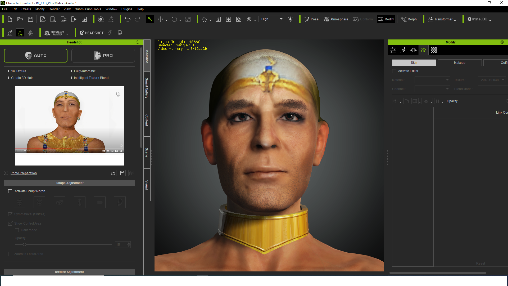Enable Activate Sculpt Morph checkbox
508x286 pixels.
tap(10, 191)
